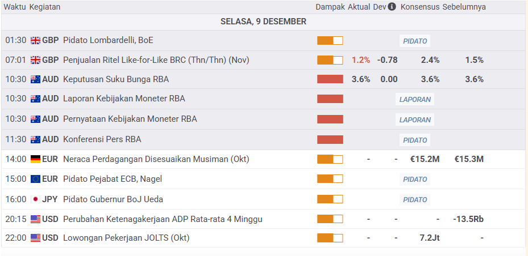Expand the Lowongan Pekerjaan JOLTS (Okt) row
Viewport: 528px width, 256px height.
click(x=126, y=238)
